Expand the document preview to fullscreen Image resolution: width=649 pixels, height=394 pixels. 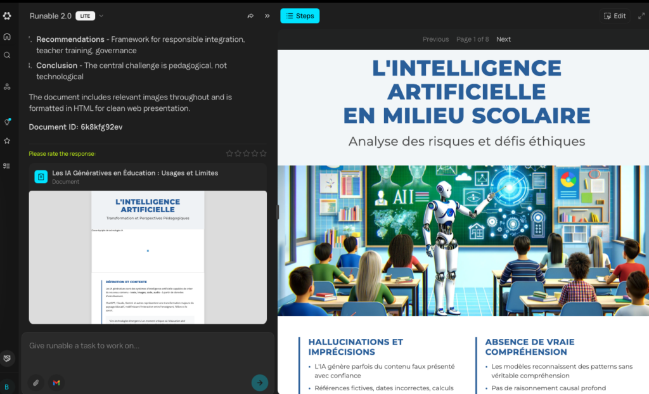641,16
